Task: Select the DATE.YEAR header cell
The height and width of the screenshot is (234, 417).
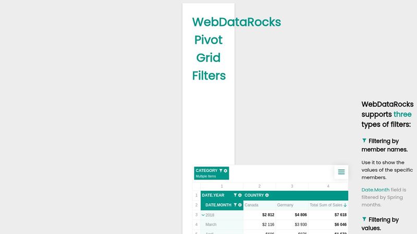Action: point(222,196)
